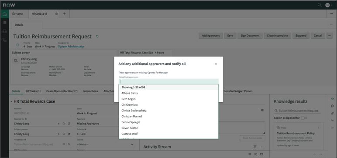Open Activity Stream more options menu
Image resolution: width=337 pixels, height=158 pixels.
click(x=262, y=147)
